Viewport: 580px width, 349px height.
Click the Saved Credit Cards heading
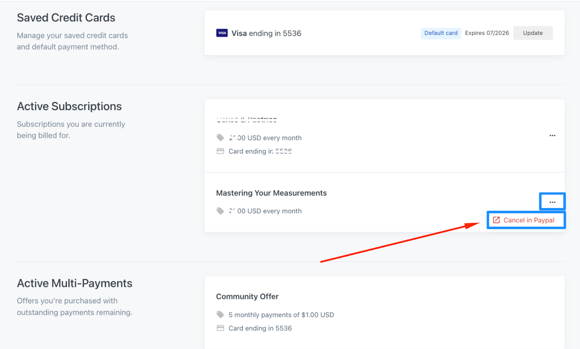pos(66,18)
